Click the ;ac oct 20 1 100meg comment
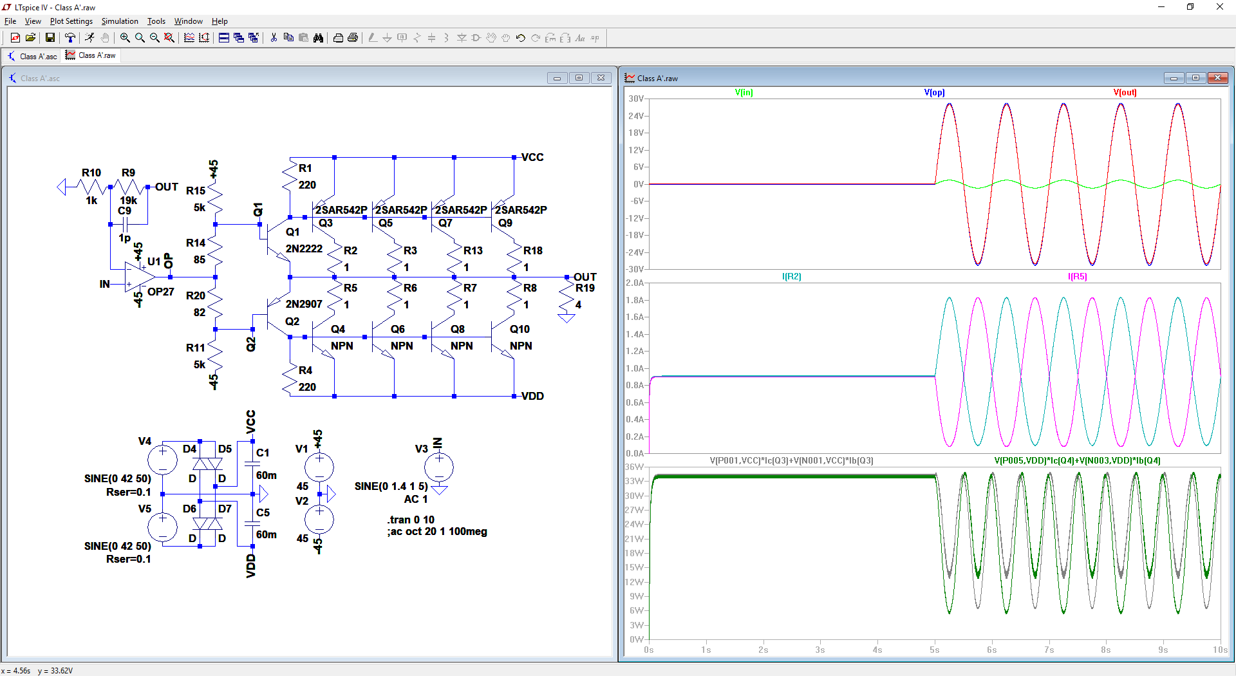 point(437,532)
